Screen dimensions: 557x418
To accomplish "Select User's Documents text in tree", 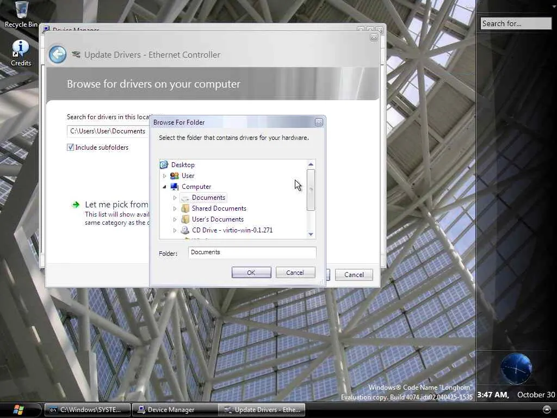I will click(218, 219).
